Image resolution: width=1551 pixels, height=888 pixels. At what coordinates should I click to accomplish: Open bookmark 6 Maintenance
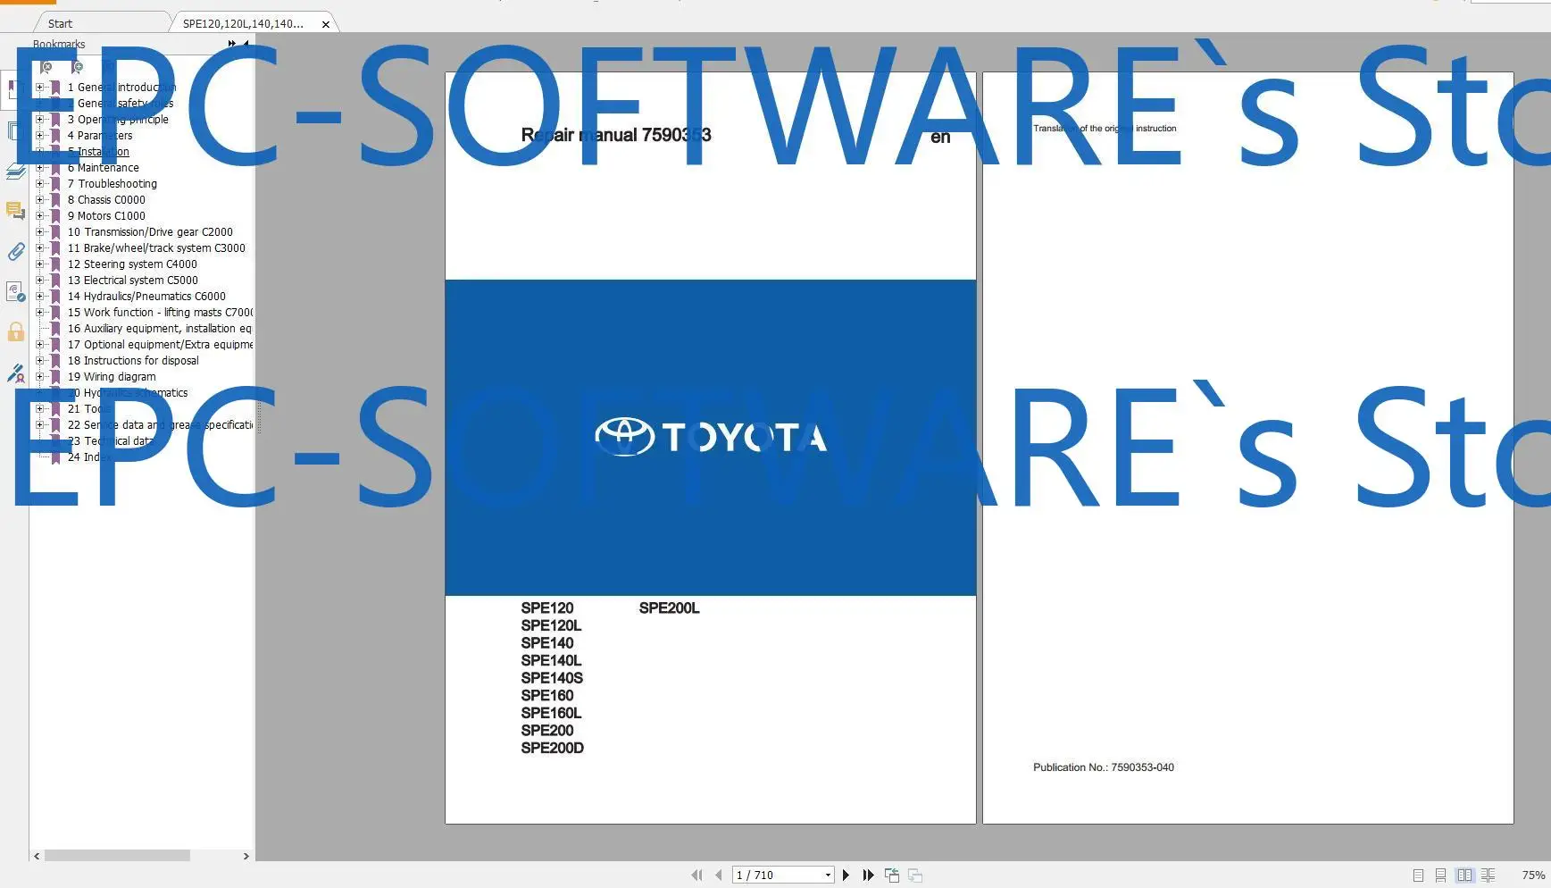click(x=103, y=168)
